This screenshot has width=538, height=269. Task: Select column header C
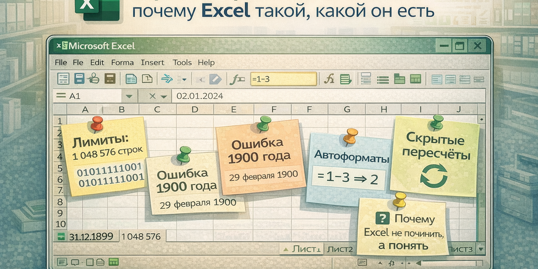tap(157, 110)
